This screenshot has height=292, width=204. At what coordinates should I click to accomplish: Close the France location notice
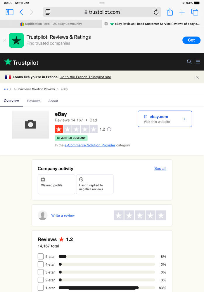[x=197, y=77]
